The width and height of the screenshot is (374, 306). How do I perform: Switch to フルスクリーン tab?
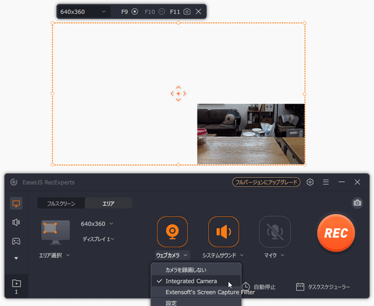click(x=61, y=203)
